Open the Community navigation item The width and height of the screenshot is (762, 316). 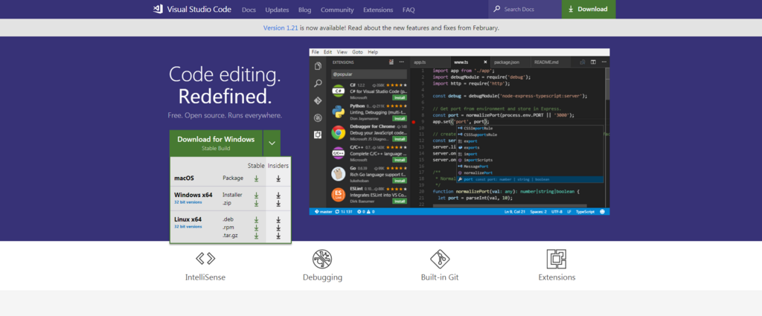pos(337,10)
